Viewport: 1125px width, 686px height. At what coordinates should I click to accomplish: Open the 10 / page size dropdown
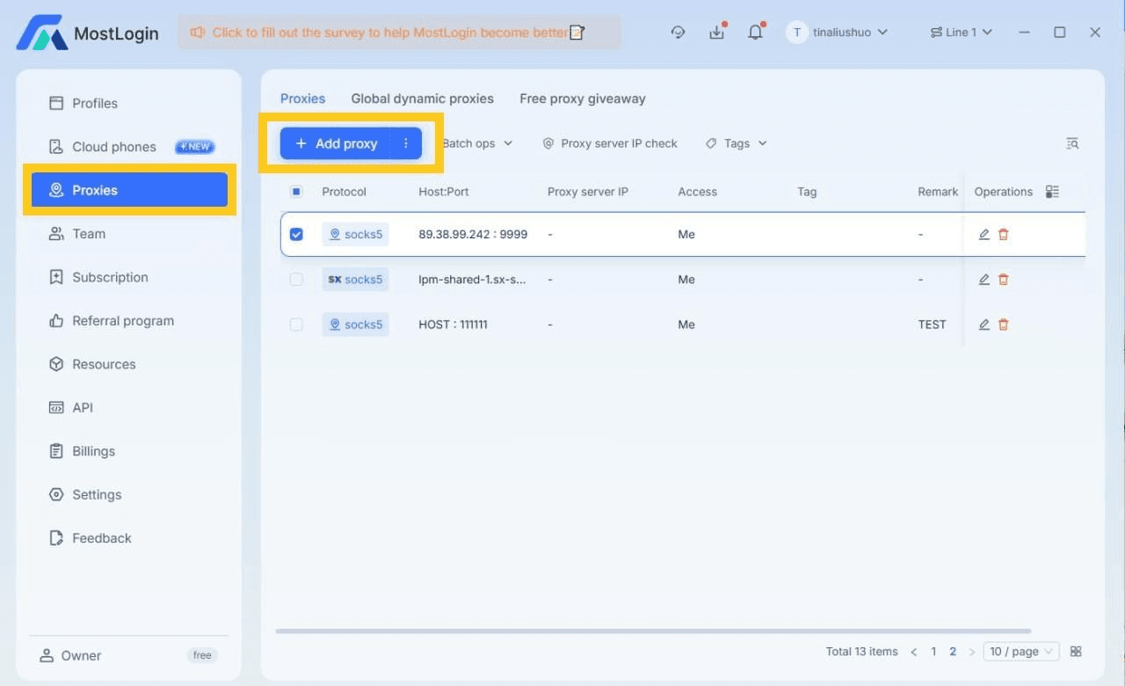[1020, 652]
